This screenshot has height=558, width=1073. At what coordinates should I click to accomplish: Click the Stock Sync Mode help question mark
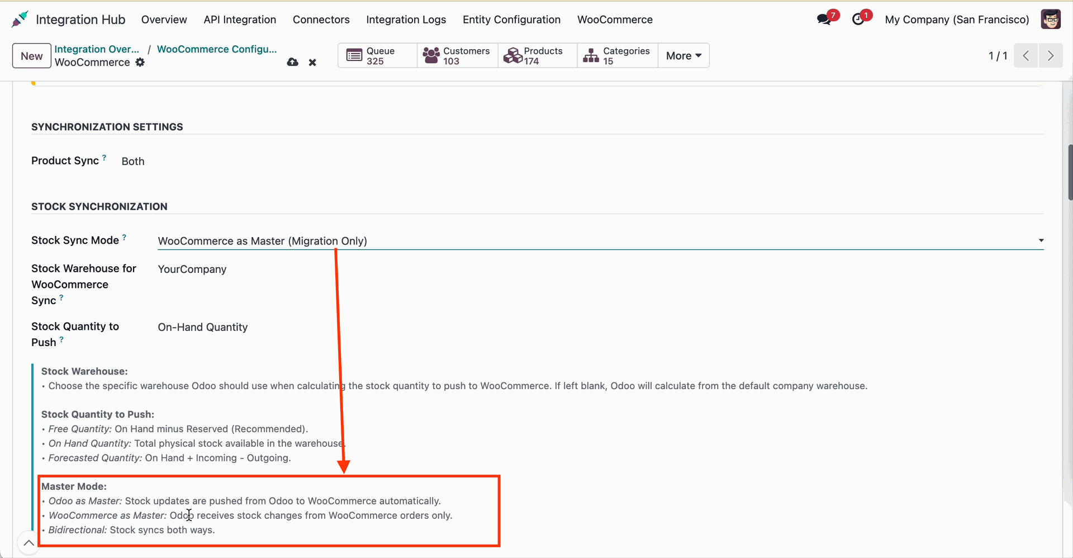click(124, 237)
